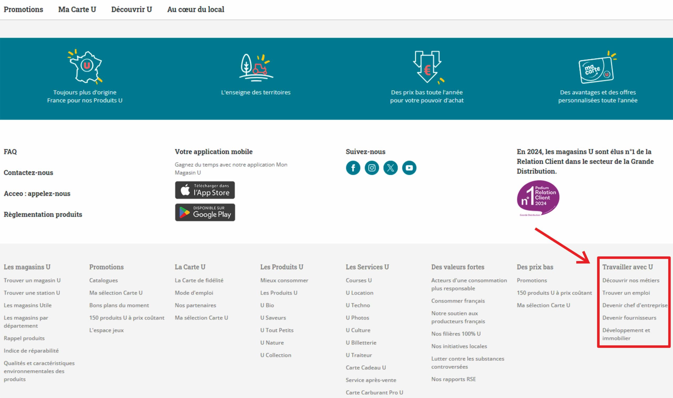Image resolution: width=673 pixels, height=398 pixels.
Task: Open the Au cœur du local menu
Action: [196, 9]
